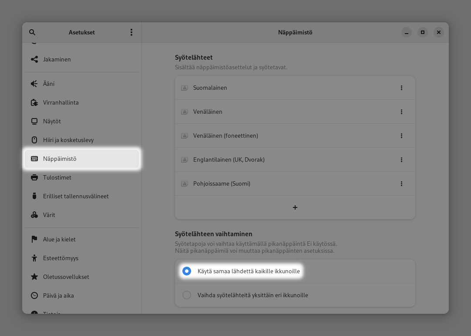Switch to Alue ja kielet panel
The width and height of the screenshot is (471, 336).
[59, 239]
